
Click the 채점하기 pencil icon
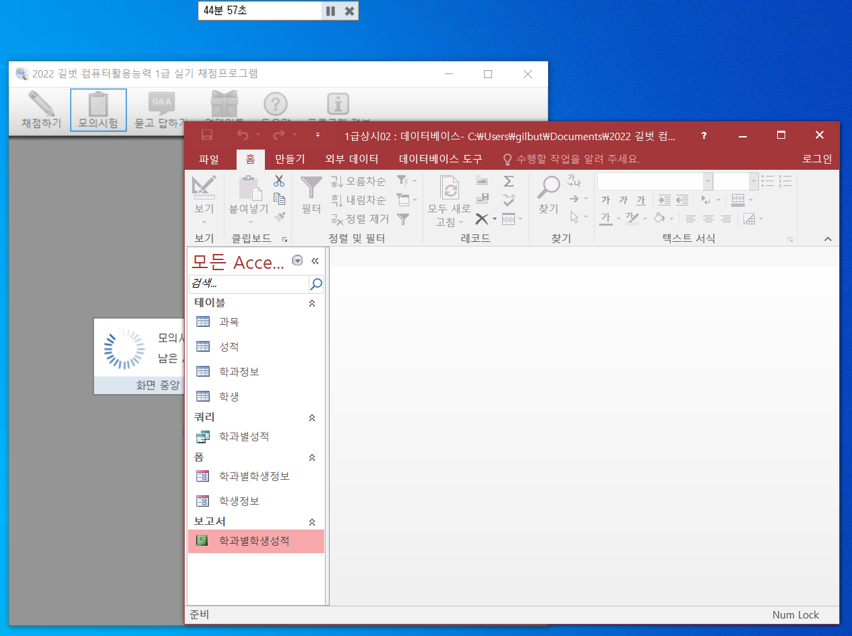point(41,104)
